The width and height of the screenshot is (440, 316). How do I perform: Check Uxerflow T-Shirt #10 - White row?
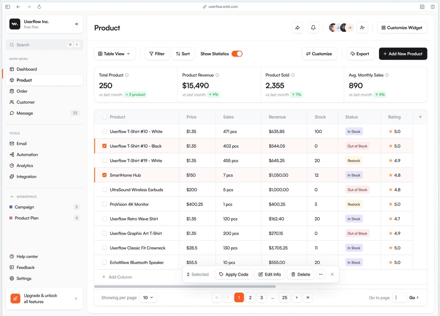104,131
